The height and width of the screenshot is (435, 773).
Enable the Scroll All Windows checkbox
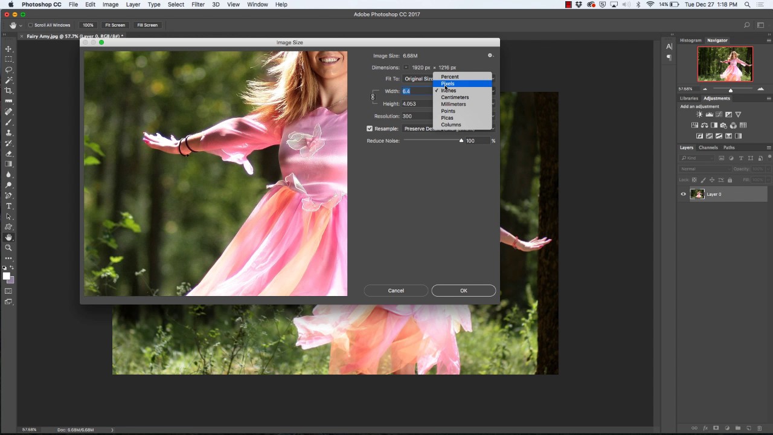point(30,25)
